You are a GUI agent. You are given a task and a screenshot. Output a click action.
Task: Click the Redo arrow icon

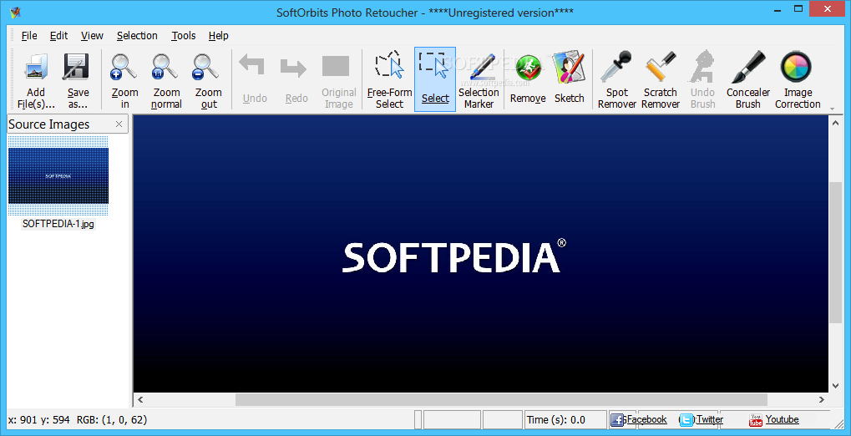coord(294,68)
